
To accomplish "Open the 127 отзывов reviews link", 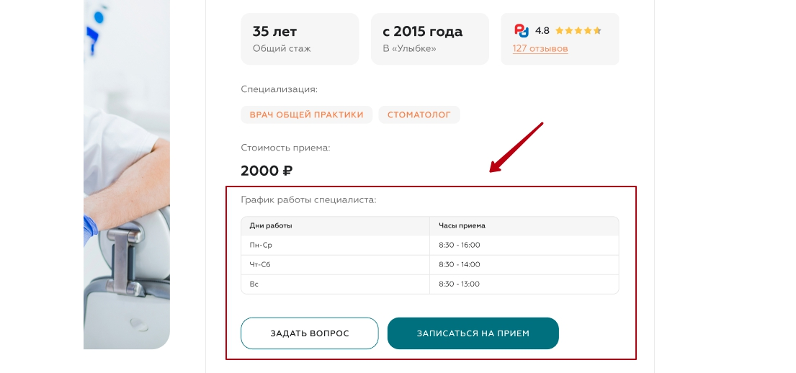I will (540, 49).
